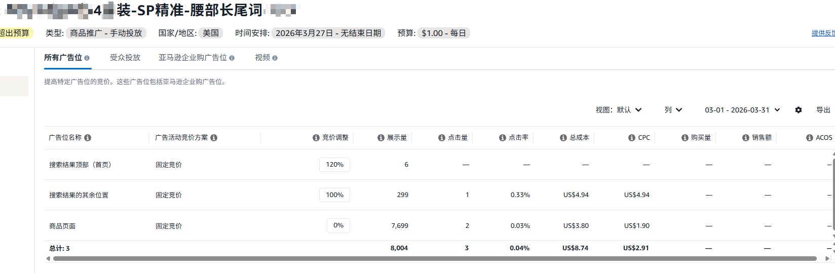
Task: Click the info icon before CPC column
Action: [x=632, y=138]
